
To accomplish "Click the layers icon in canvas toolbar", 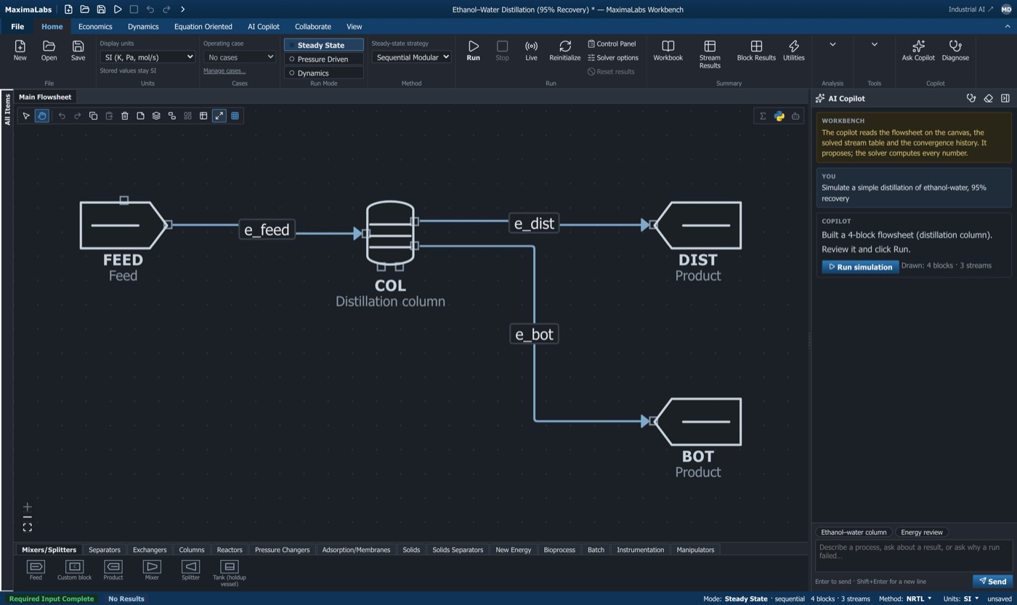I will 156,116.
